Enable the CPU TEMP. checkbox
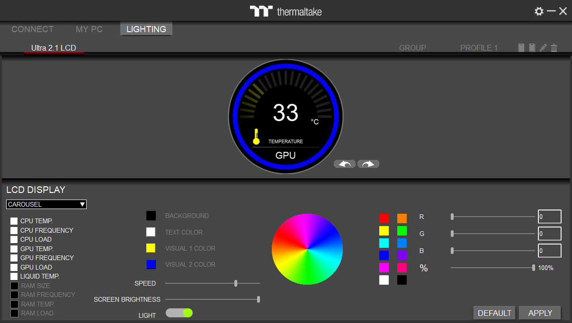Image resolution: width=572 pixels, height=323 pixels. (14, 221)
